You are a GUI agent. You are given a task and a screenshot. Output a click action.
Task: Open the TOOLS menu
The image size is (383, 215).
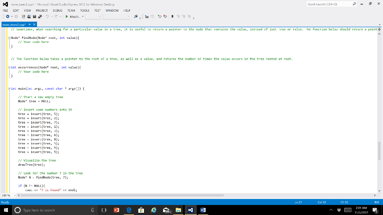coord(85,10)
